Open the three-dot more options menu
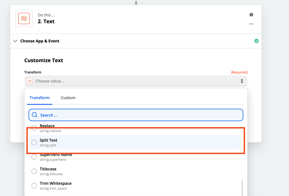This screenshot has height=196, width=289. click(251, 24)
